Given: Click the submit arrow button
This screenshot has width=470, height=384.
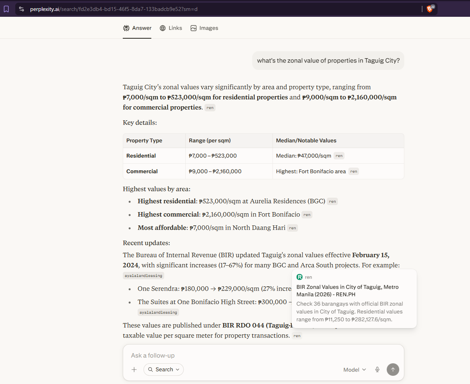Looking at the screenshot, I should (393, 370).
